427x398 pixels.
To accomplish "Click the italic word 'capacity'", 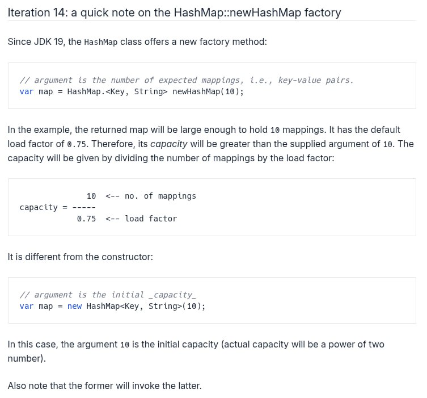I will pyautogui.click(x=169, y=144).
